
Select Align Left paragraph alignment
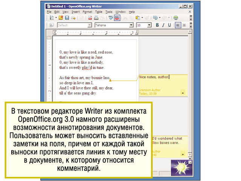point(178,25)
